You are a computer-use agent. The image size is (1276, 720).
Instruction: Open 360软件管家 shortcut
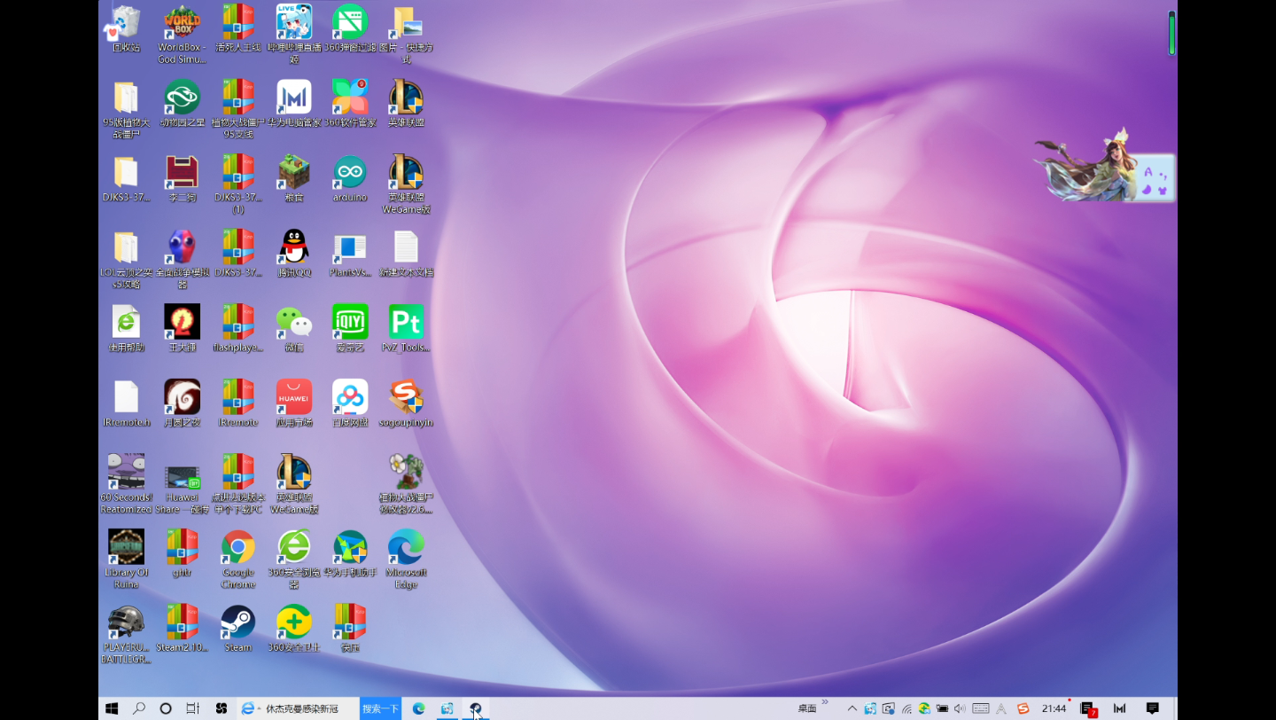350,104
